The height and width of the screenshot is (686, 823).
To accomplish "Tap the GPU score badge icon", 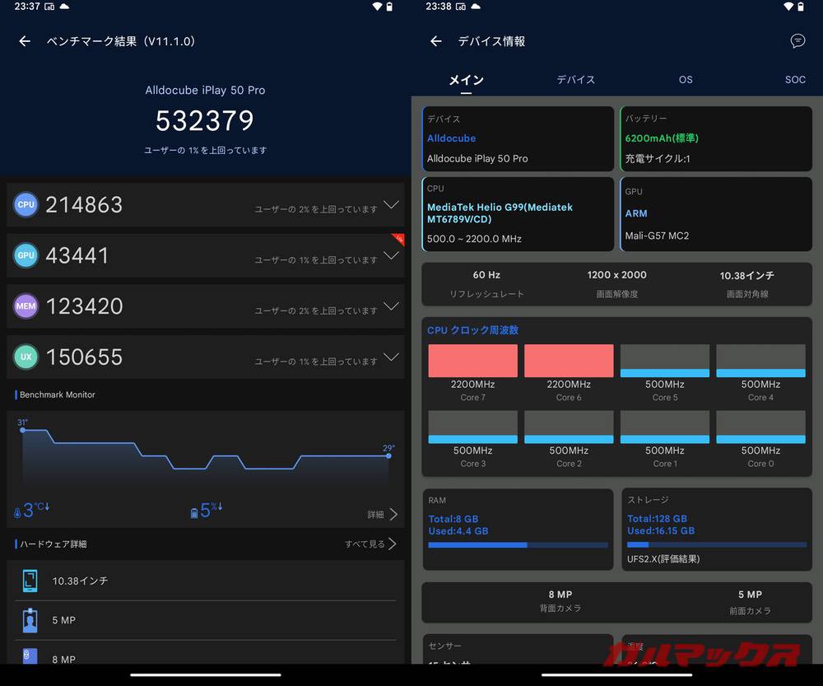I will click(x=26, y=255).
